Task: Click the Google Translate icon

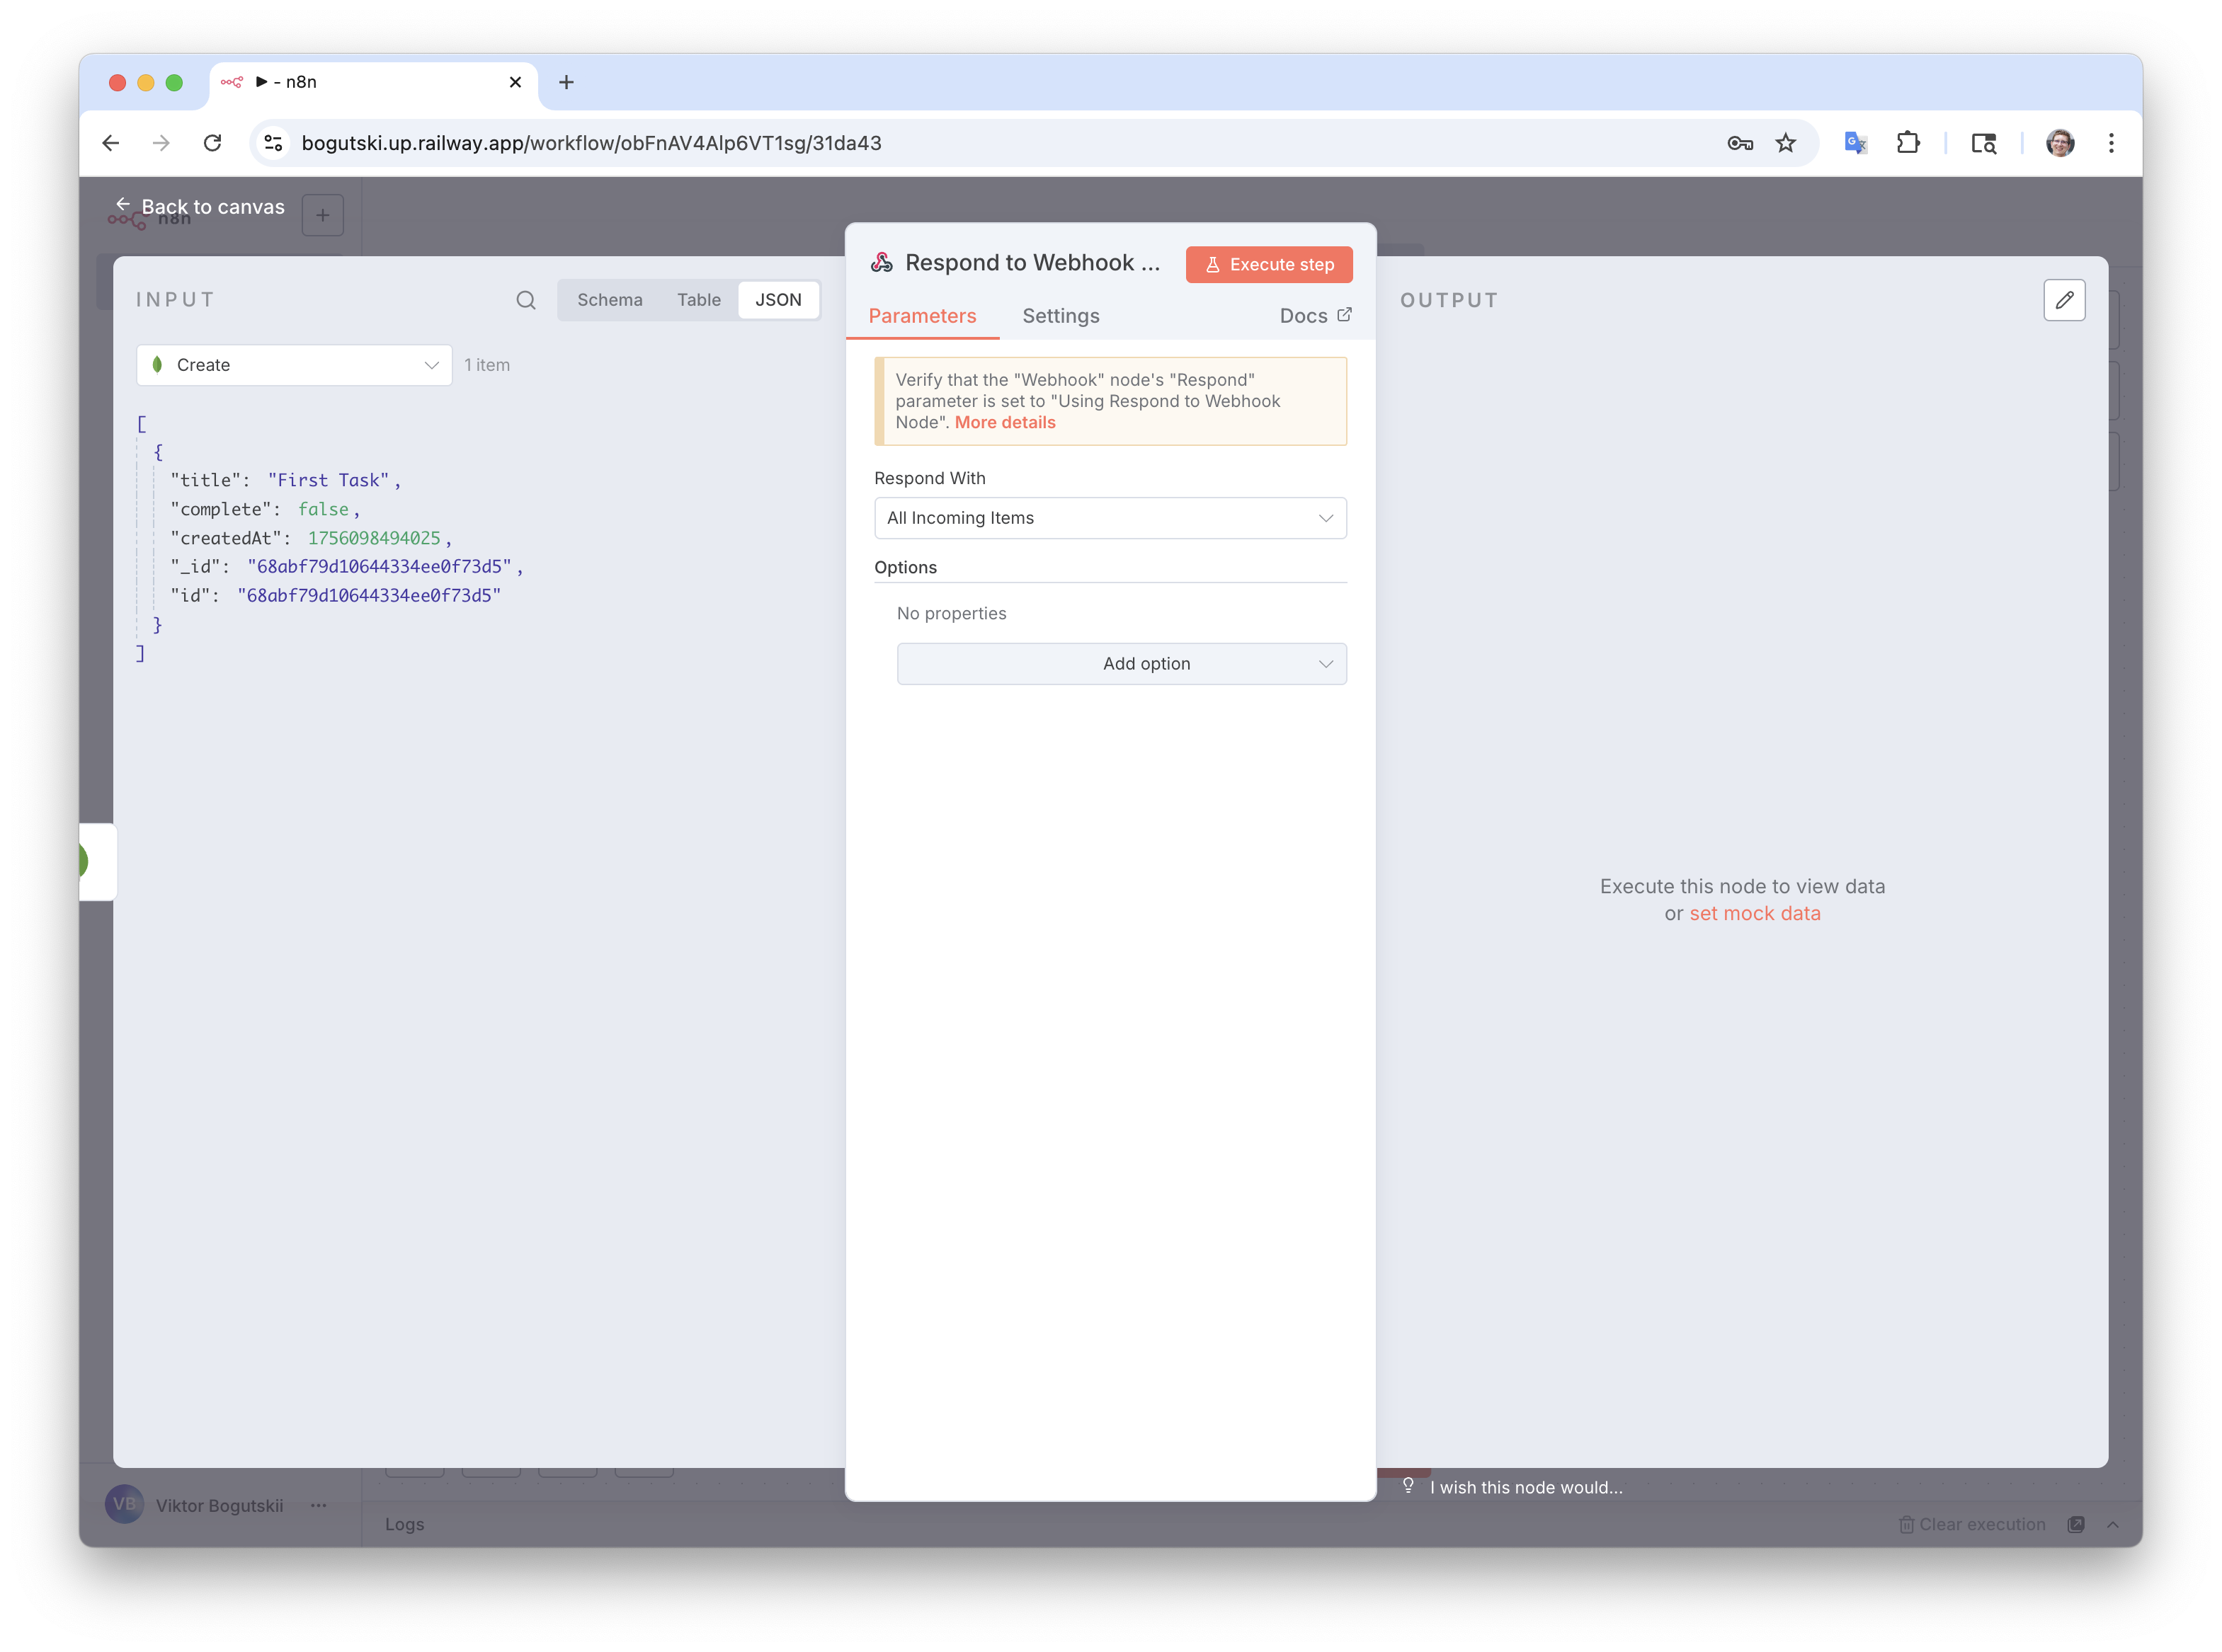Action: [1854, 143]
